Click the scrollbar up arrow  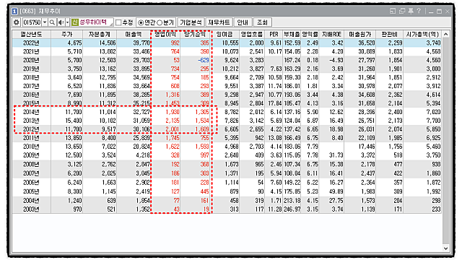pos(446,34)
